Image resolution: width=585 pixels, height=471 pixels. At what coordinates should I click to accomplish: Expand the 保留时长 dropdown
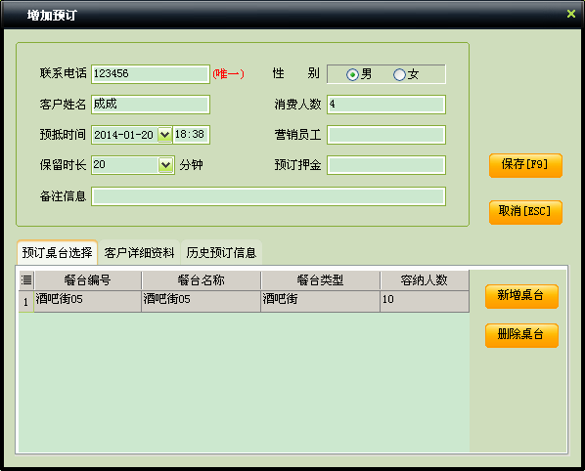(165, 165)
